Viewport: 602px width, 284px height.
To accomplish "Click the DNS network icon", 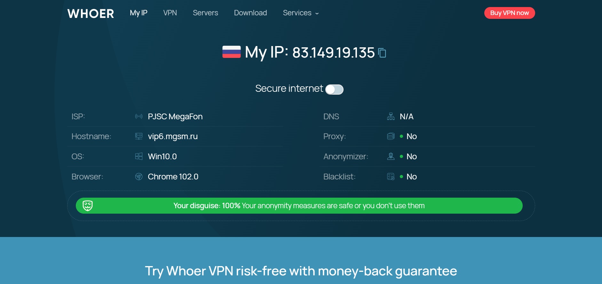I will click(x=391, y=116).
